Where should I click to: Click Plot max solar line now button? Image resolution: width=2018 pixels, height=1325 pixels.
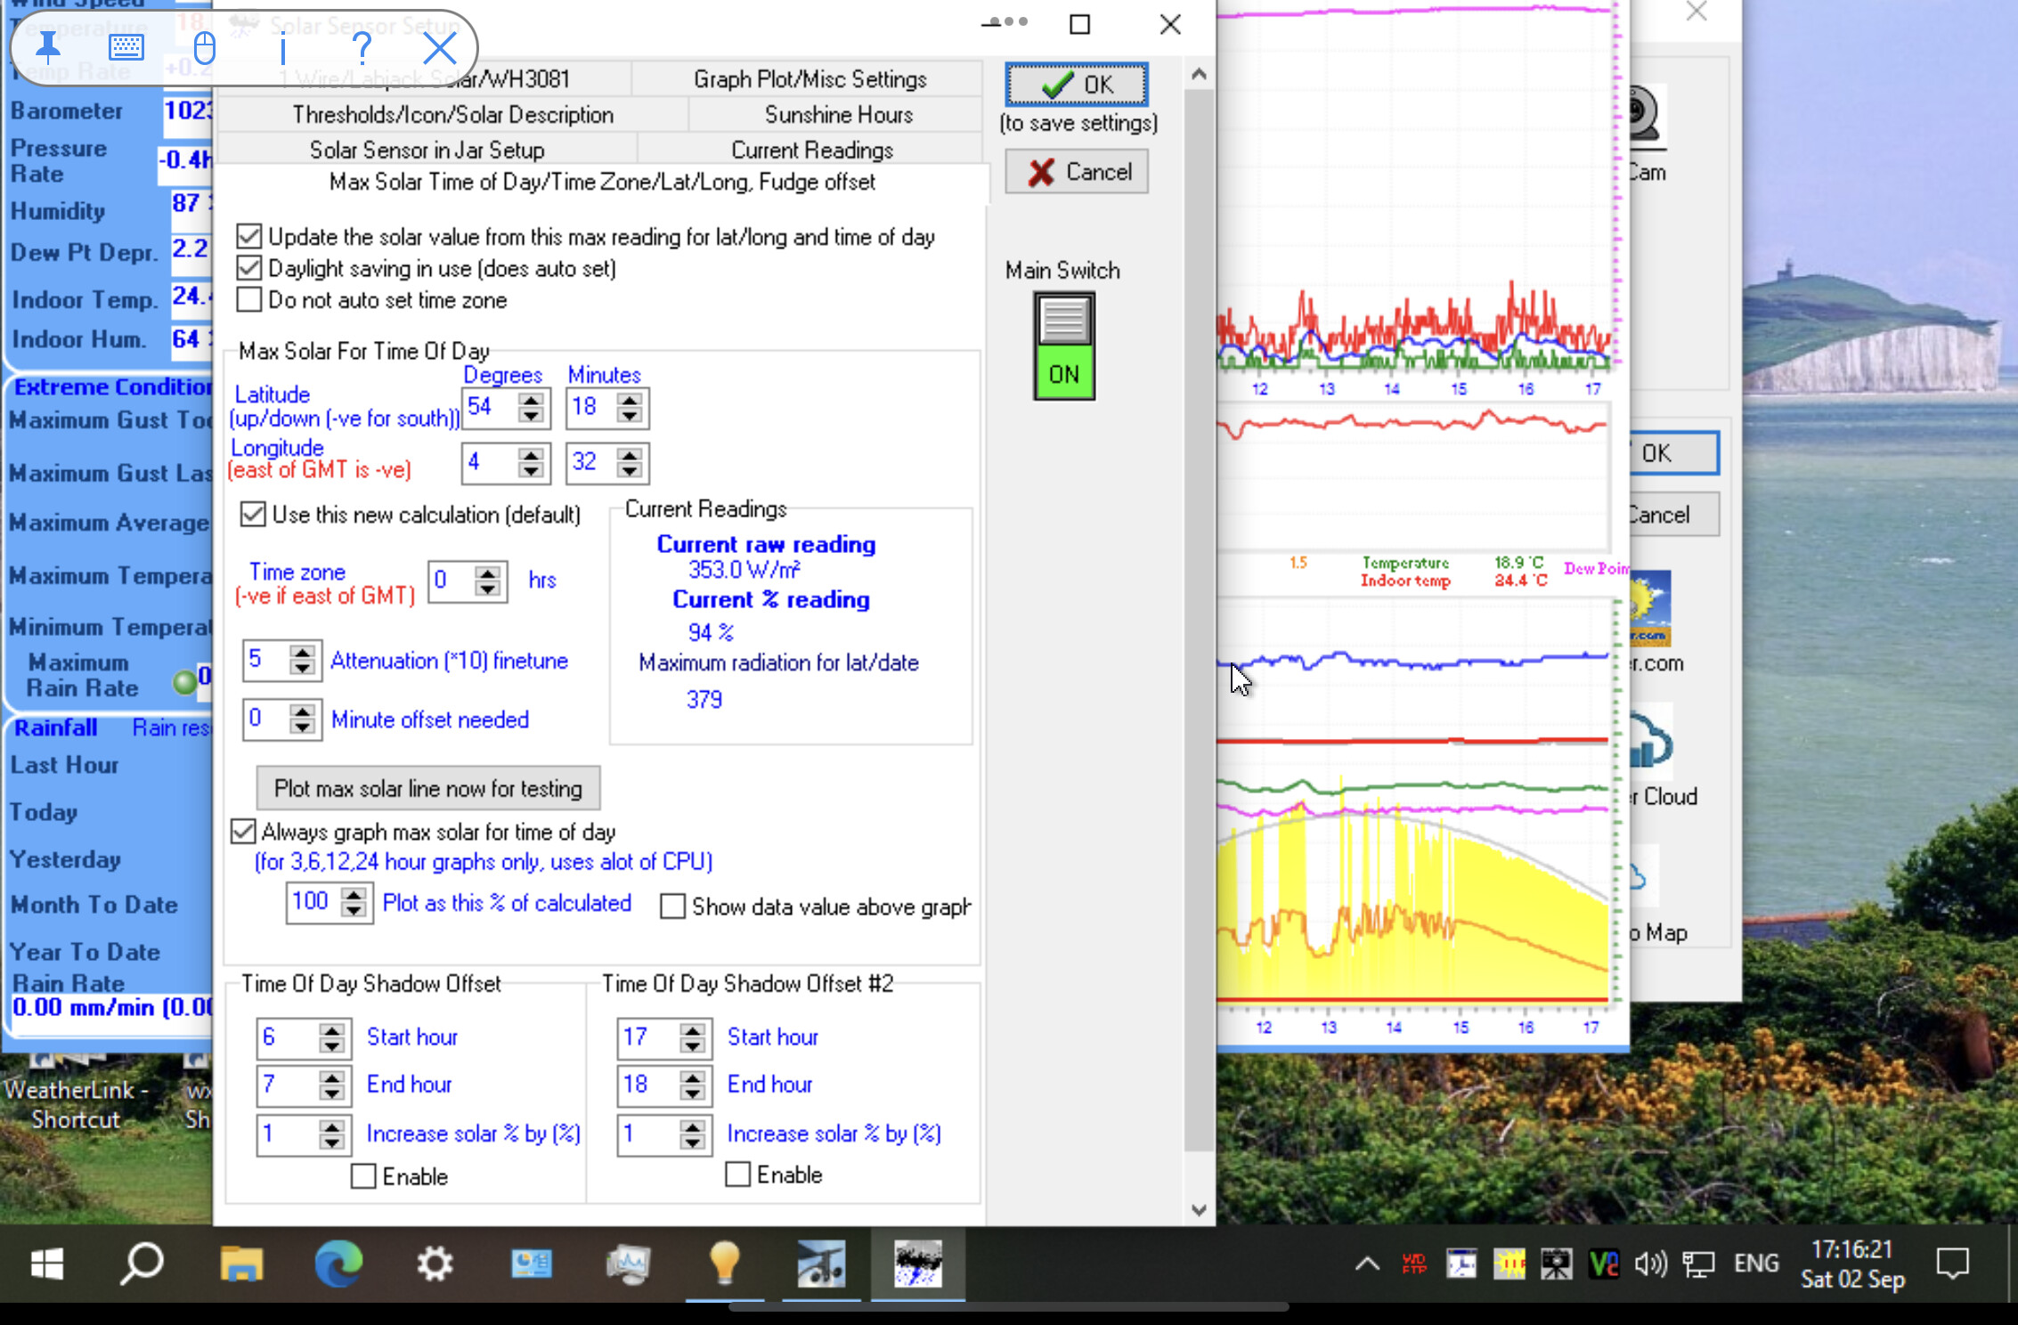(x=428, y=788)
